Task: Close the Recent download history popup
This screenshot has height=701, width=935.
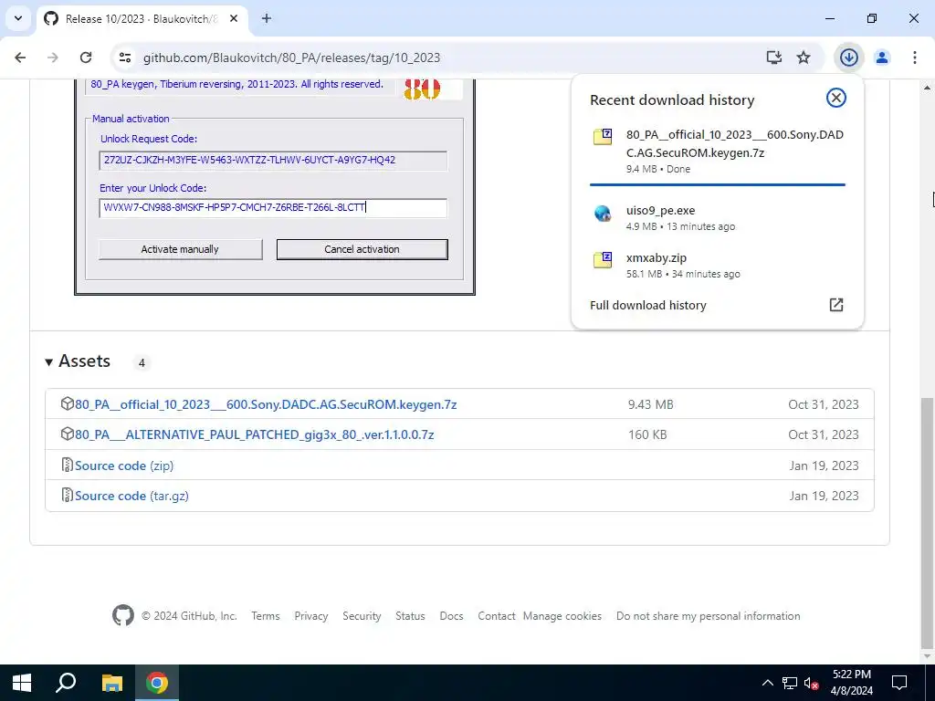Action: click(x=836, y=98)
